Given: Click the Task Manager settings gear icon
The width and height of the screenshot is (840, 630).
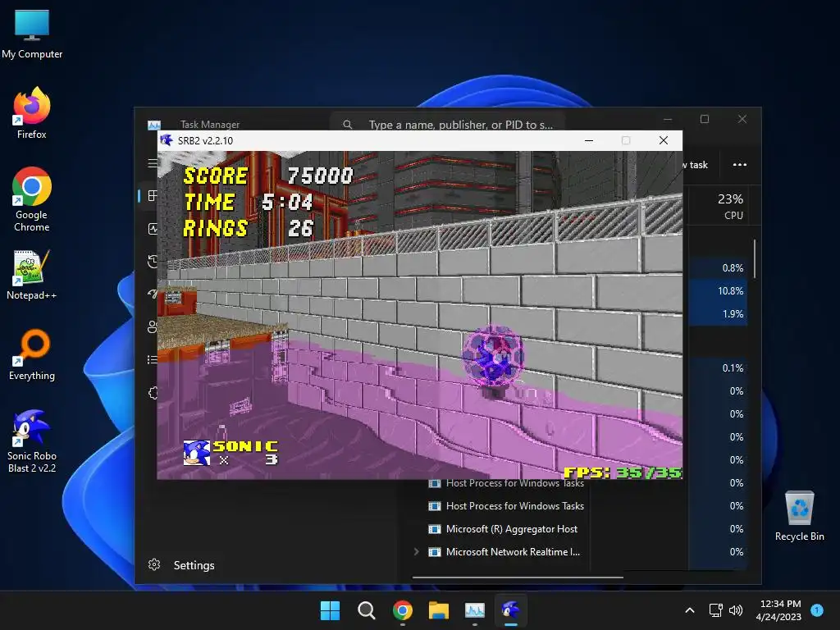Looking at the screenshot, I should coord(154,564).
